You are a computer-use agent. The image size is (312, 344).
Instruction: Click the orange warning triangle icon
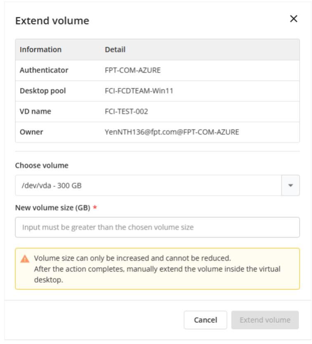25,259
